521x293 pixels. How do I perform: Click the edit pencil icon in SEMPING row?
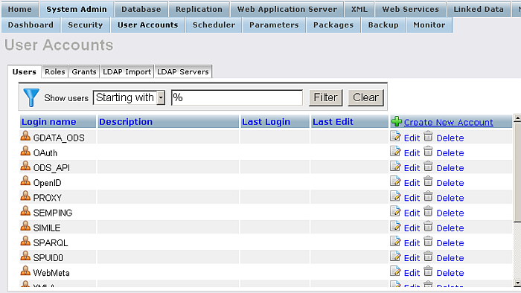[395, 211]
